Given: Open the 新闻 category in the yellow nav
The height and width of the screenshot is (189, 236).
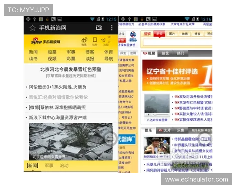Looking at the screenshot, I should [x=33, y=52].
